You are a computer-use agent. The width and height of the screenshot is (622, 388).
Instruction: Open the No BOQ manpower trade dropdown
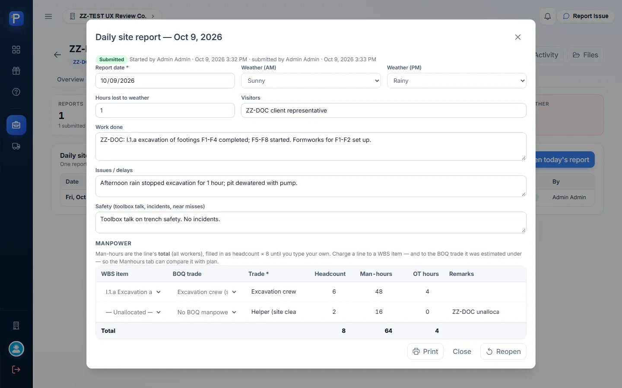click(x=207, y=312)
